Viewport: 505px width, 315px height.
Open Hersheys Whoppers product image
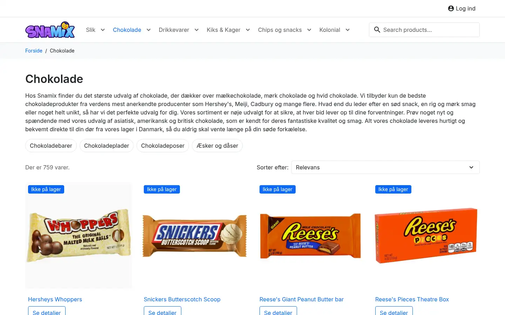(79, 235)
